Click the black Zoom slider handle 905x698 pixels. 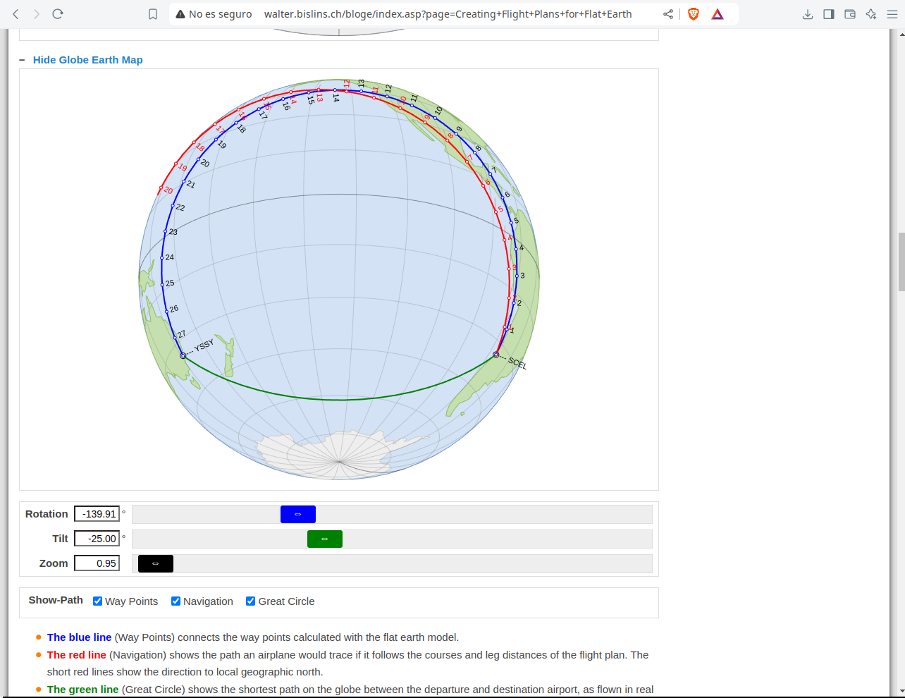[x=156, y=563]
